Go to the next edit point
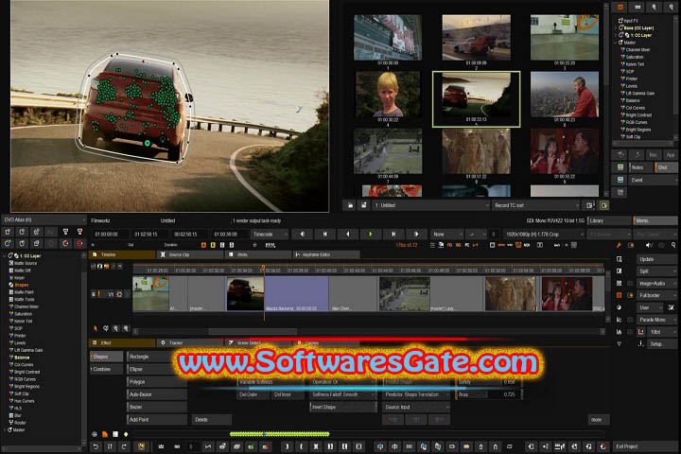Viewport: 681px width, 454px height. pyautogui.click(x=393, y=235)
